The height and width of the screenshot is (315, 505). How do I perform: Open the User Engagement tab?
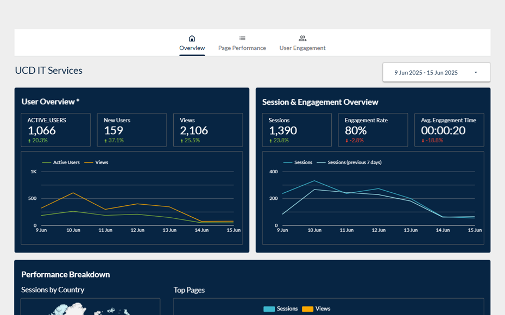coord(302,48)
